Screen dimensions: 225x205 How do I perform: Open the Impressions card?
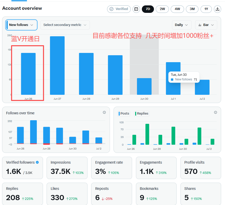[x=67, y=168]
